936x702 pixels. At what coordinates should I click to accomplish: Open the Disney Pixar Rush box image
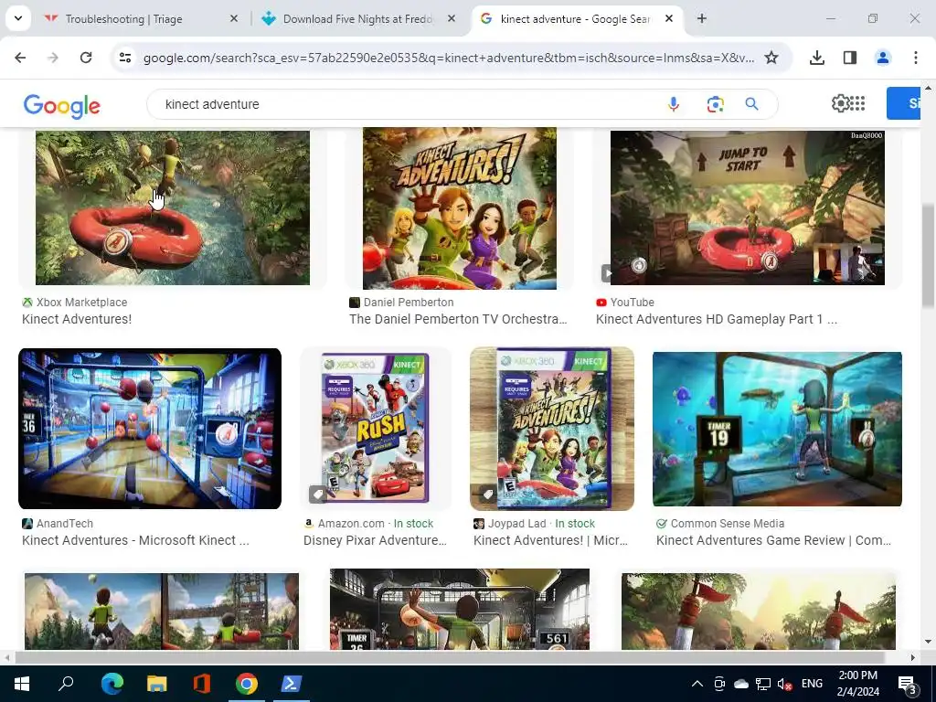click(376, 429)
